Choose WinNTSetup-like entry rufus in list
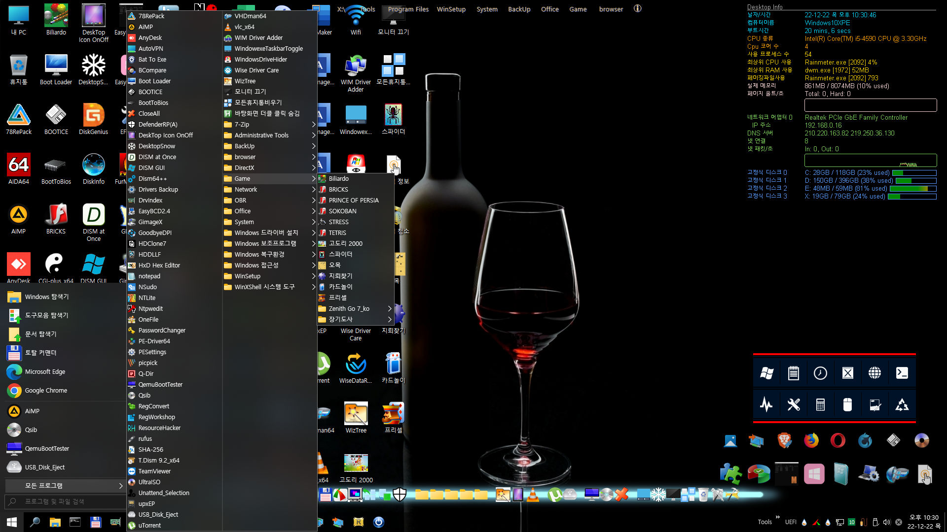 click(174, 439)
